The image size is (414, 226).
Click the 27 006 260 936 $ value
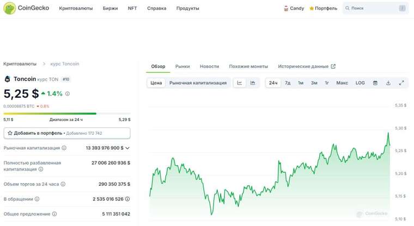111,163
